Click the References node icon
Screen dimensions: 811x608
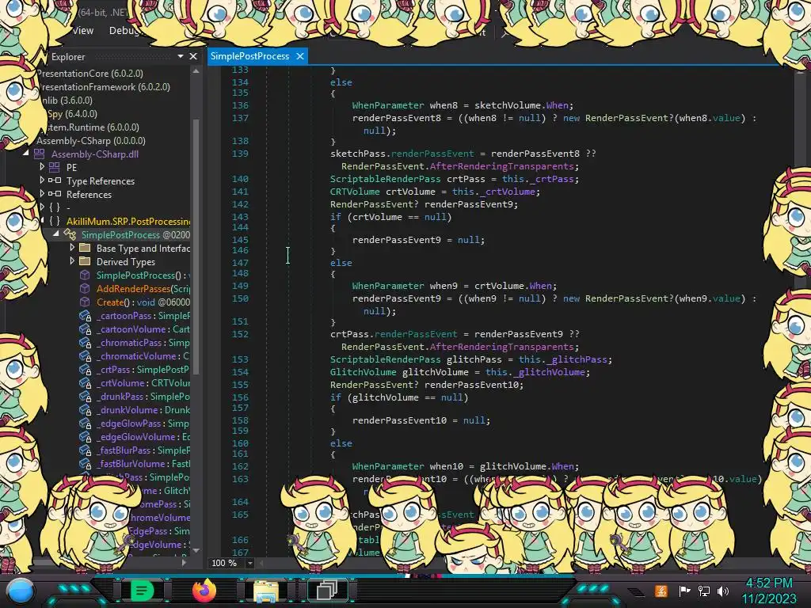55,194
